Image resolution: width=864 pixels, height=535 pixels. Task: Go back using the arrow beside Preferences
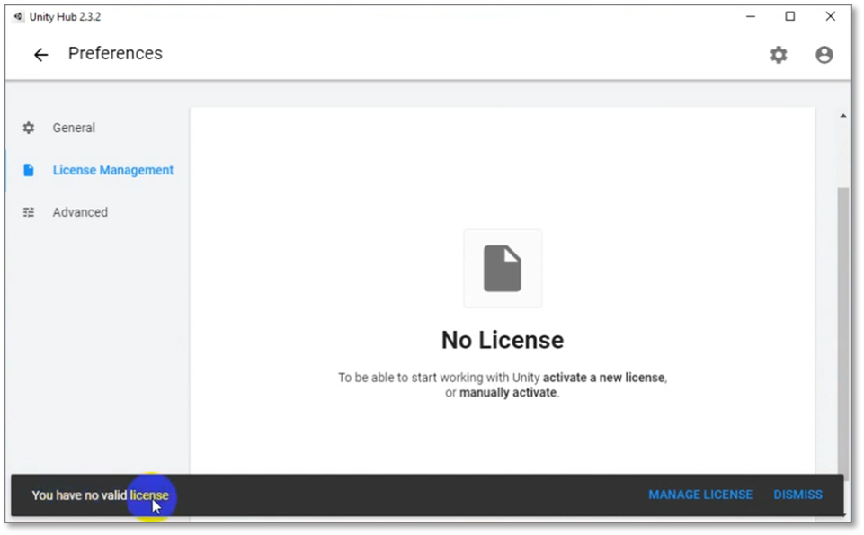coord(40,55)
